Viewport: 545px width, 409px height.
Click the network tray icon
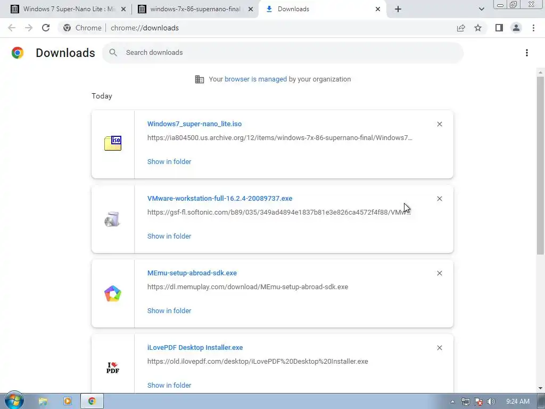point(465,402)
